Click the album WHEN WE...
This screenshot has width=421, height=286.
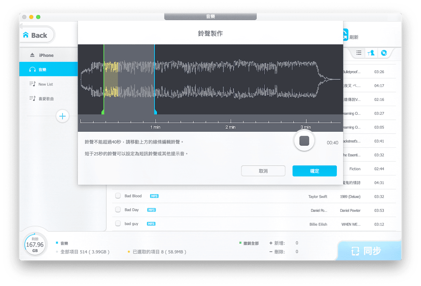coord(351,224)
